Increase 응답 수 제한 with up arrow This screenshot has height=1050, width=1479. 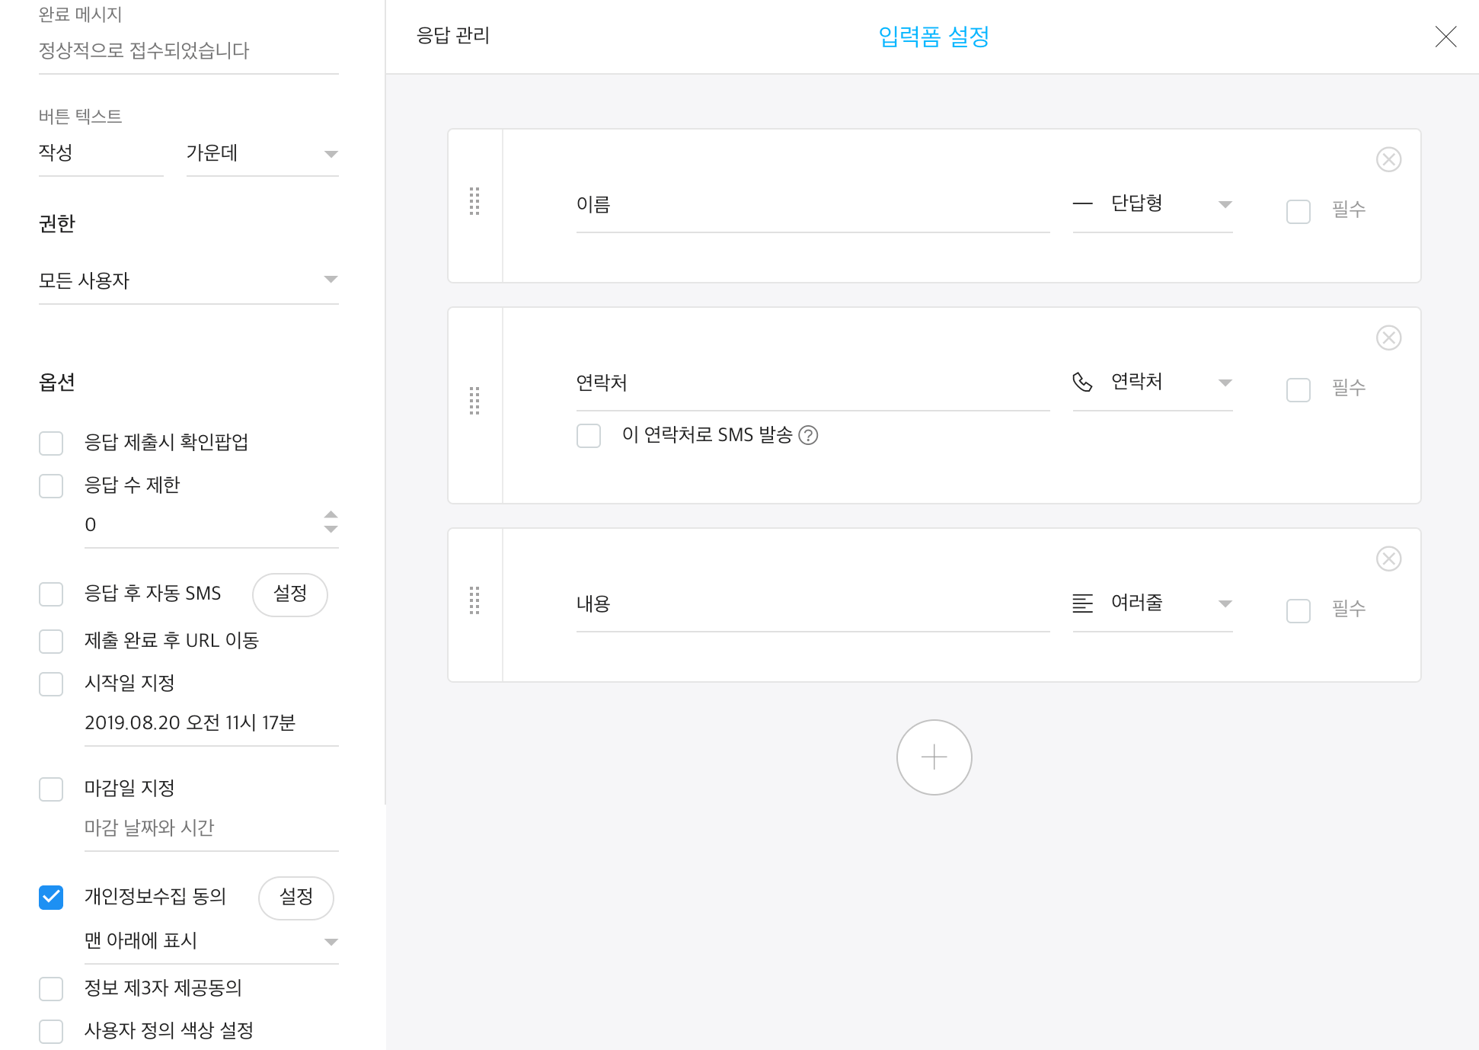331,514
